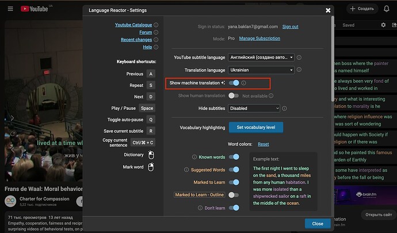397x233 pixels.
Task: Click the Sign out link
Action: point(290,26)
